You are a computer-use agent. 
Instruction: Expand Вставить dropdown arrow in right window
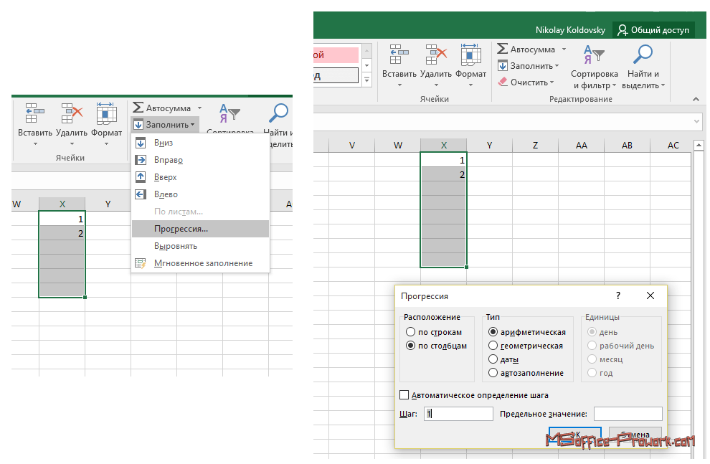tap(399, 85)
